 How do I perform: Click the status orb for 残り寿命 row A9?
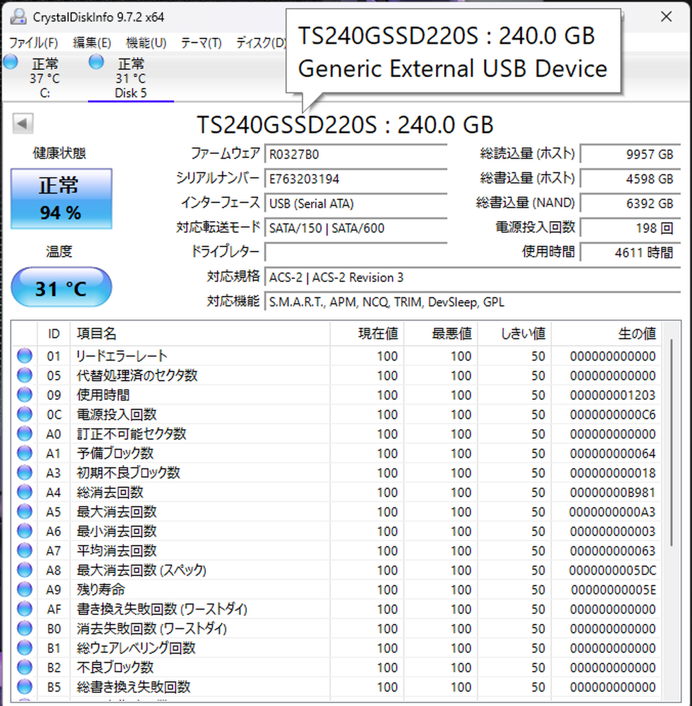25,590
